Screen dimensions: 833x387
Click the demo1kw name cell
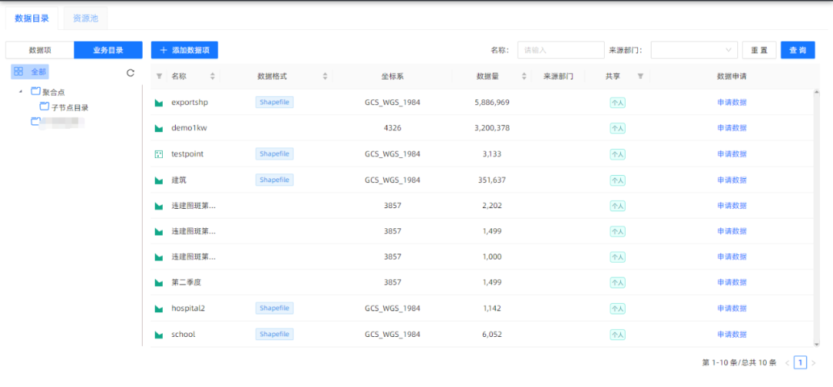[x=188, y=128]
